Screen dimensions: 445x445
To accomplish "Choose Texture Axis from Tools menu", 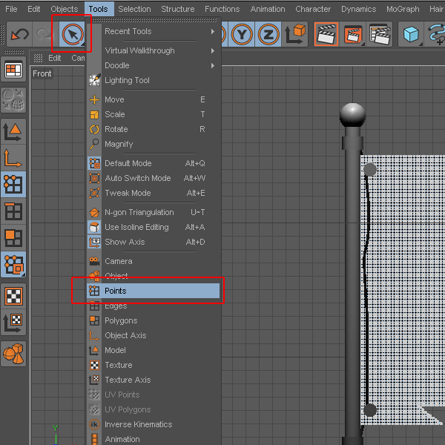I will (x=154, y=380).
